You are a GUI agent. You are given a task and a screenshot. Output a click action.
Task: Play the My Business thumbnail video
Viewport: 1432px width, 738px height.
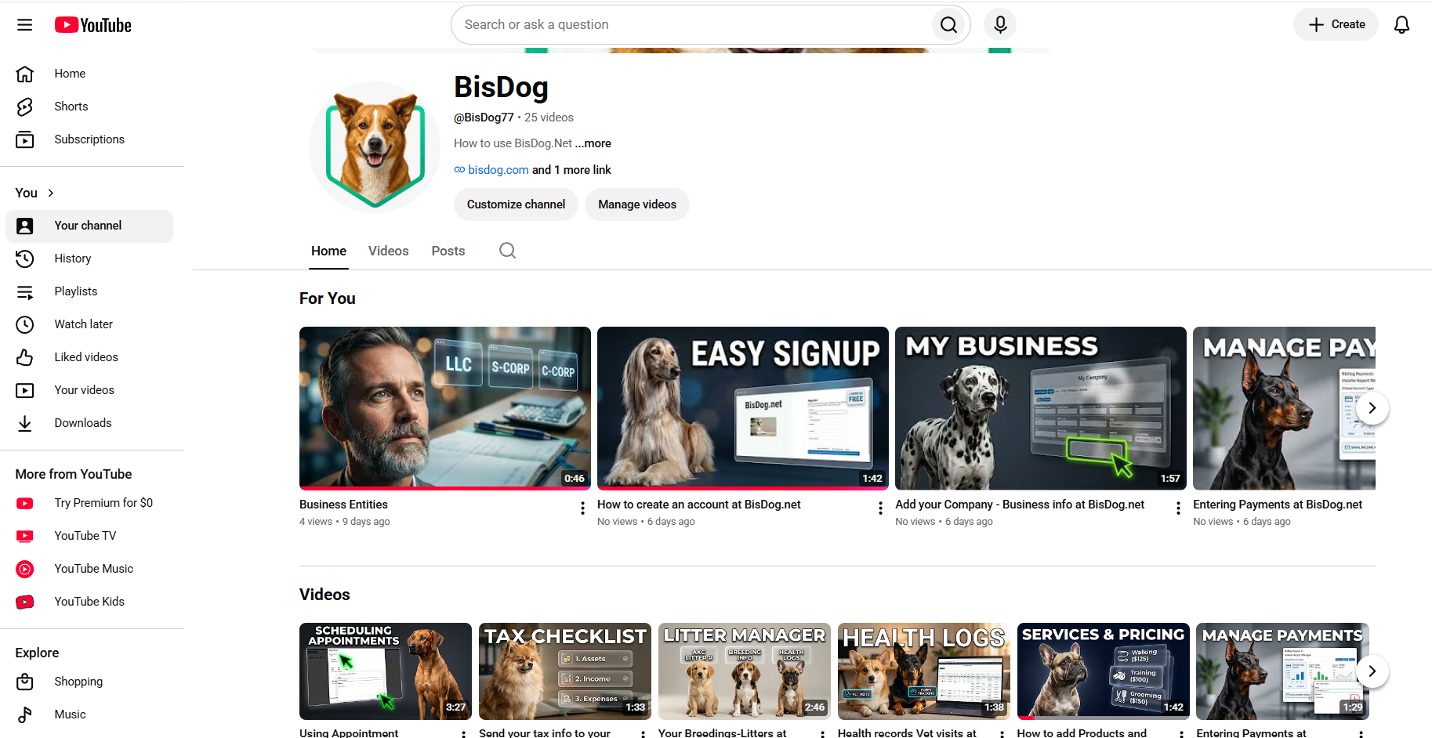[x=1040, y=408]
